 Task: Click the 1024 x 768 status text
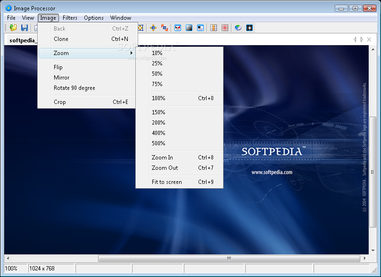pyautogui.click(x=42, y=269)
